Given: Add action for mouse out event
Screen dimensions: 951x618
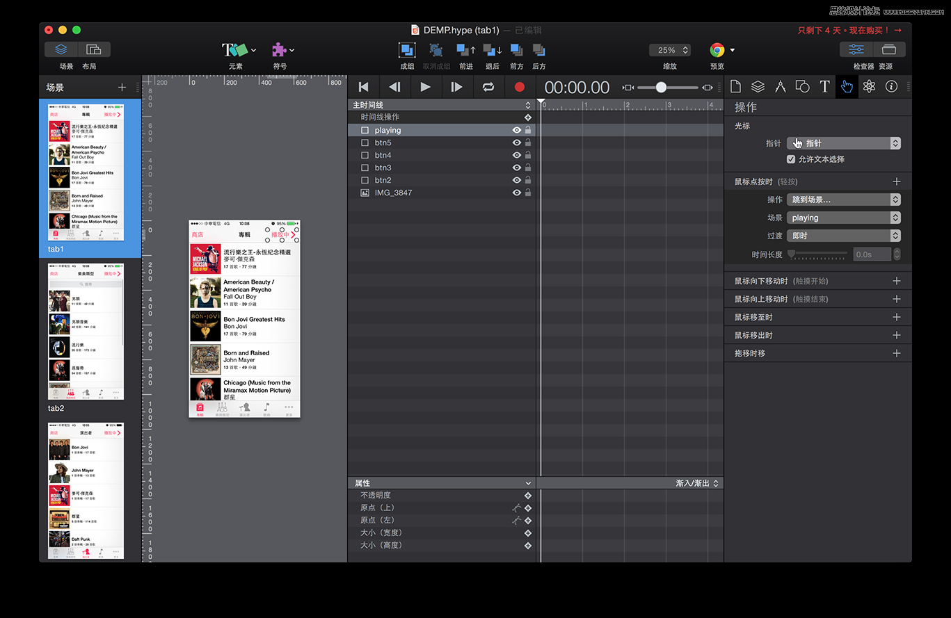Looking at the screenshot, I should (897, 335).
